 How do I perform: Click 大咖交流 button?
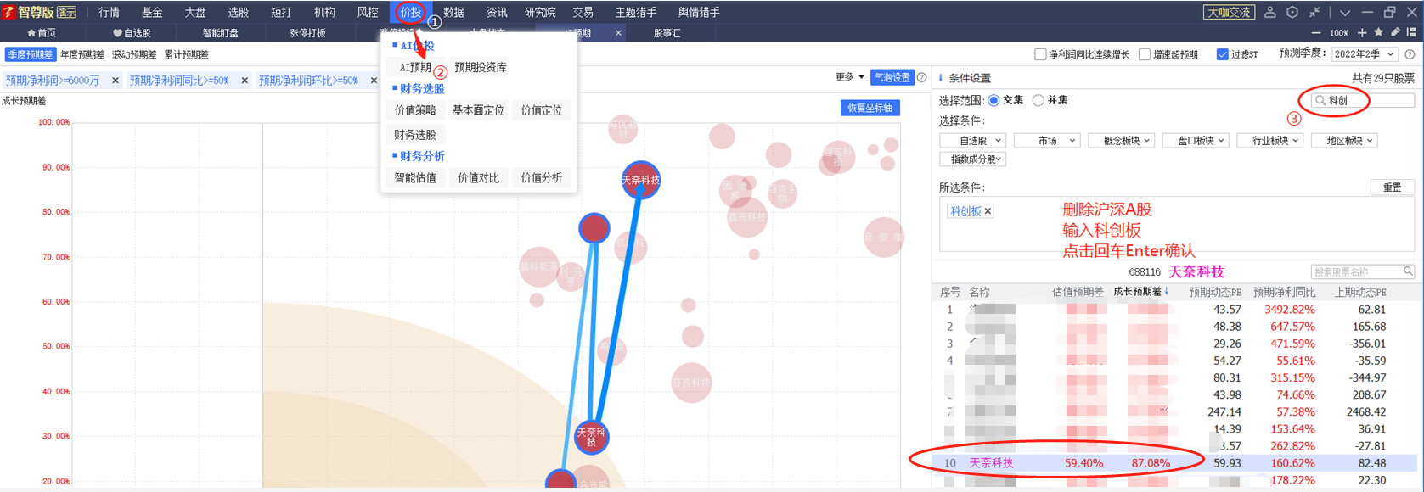(1229, 12)
